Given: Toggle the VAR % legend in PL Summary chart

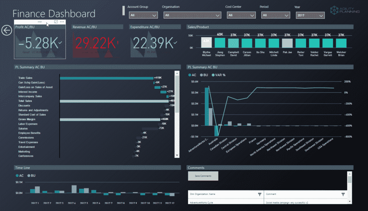Looking at the screenshot, I should pos(219,75).
